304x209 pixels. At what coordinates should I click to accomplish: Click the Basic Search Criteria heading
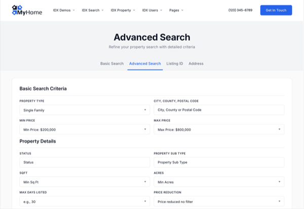[x=43, y=89]
